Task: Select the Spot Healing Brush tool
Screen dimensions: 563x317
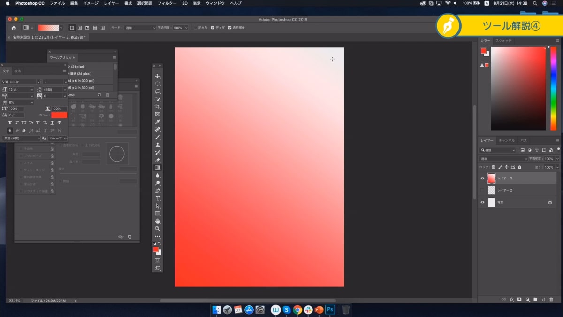Action: [158, 130]
